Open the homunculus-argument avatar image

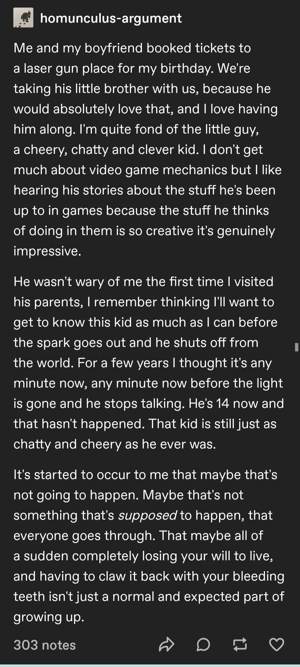23,18
